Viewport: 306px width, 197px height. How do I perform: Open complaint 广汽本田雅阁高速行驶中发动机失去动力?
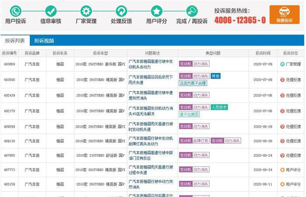click(151, 64)
